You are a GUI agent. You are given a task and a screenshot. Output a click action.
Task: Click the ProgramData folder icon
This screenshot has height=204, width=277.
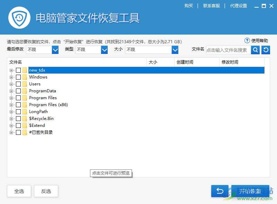point(25,91)
